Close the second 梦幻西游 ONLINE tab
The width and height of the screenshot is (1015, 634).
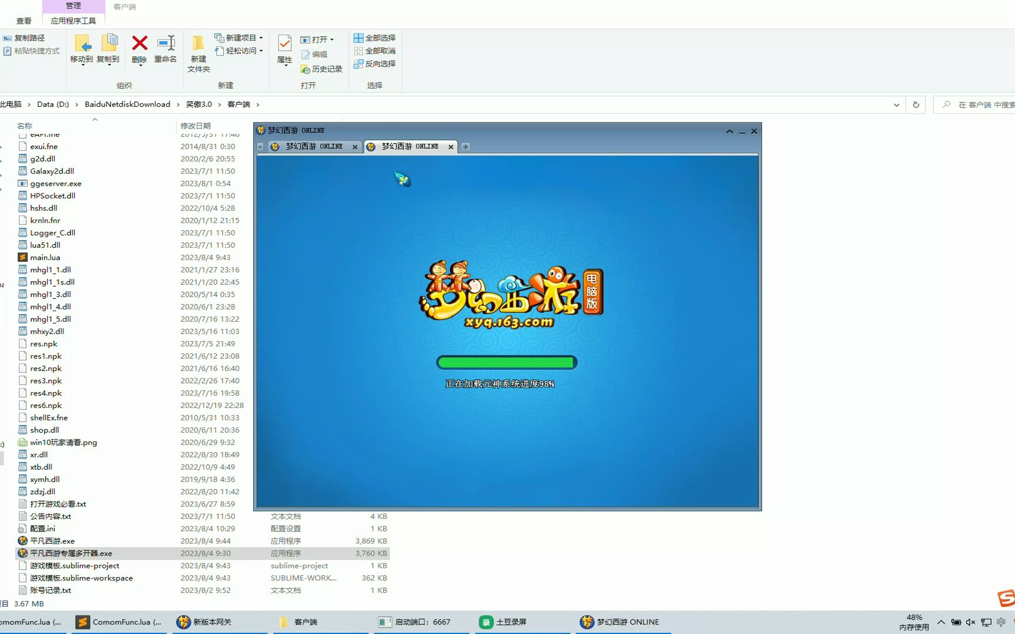[451, 147]
